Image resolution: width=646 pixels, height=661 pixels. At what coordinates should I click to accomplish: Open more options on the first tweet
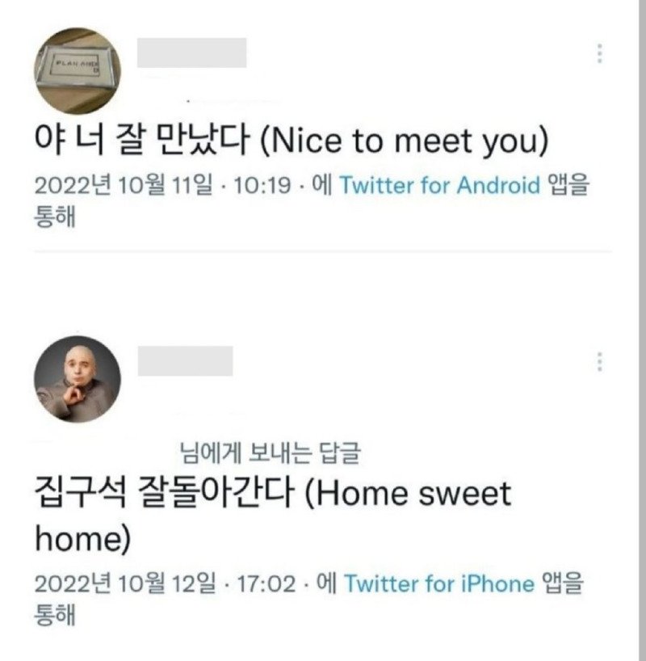tap(600, 53)
